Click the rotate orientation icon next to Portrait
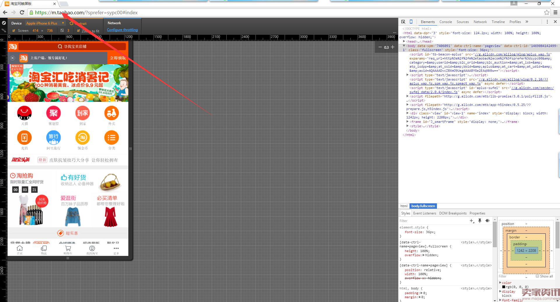560x302 pixels. pyautogui.click(x=71, y=23)
